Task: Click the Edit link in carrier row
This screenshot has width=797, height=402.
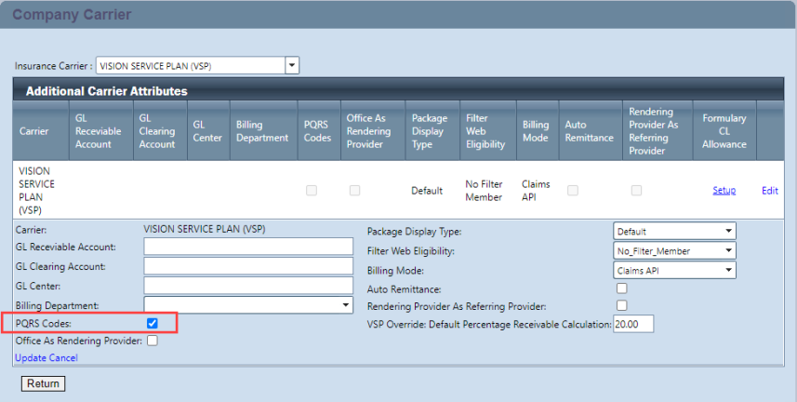Action: coord(769,191)
